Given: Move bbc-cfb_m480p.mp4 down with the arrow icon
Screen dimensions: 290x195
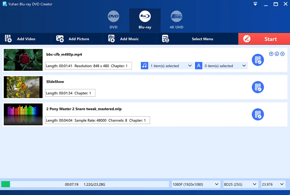Looking at the screenshot, I should [x=277, y=54].
